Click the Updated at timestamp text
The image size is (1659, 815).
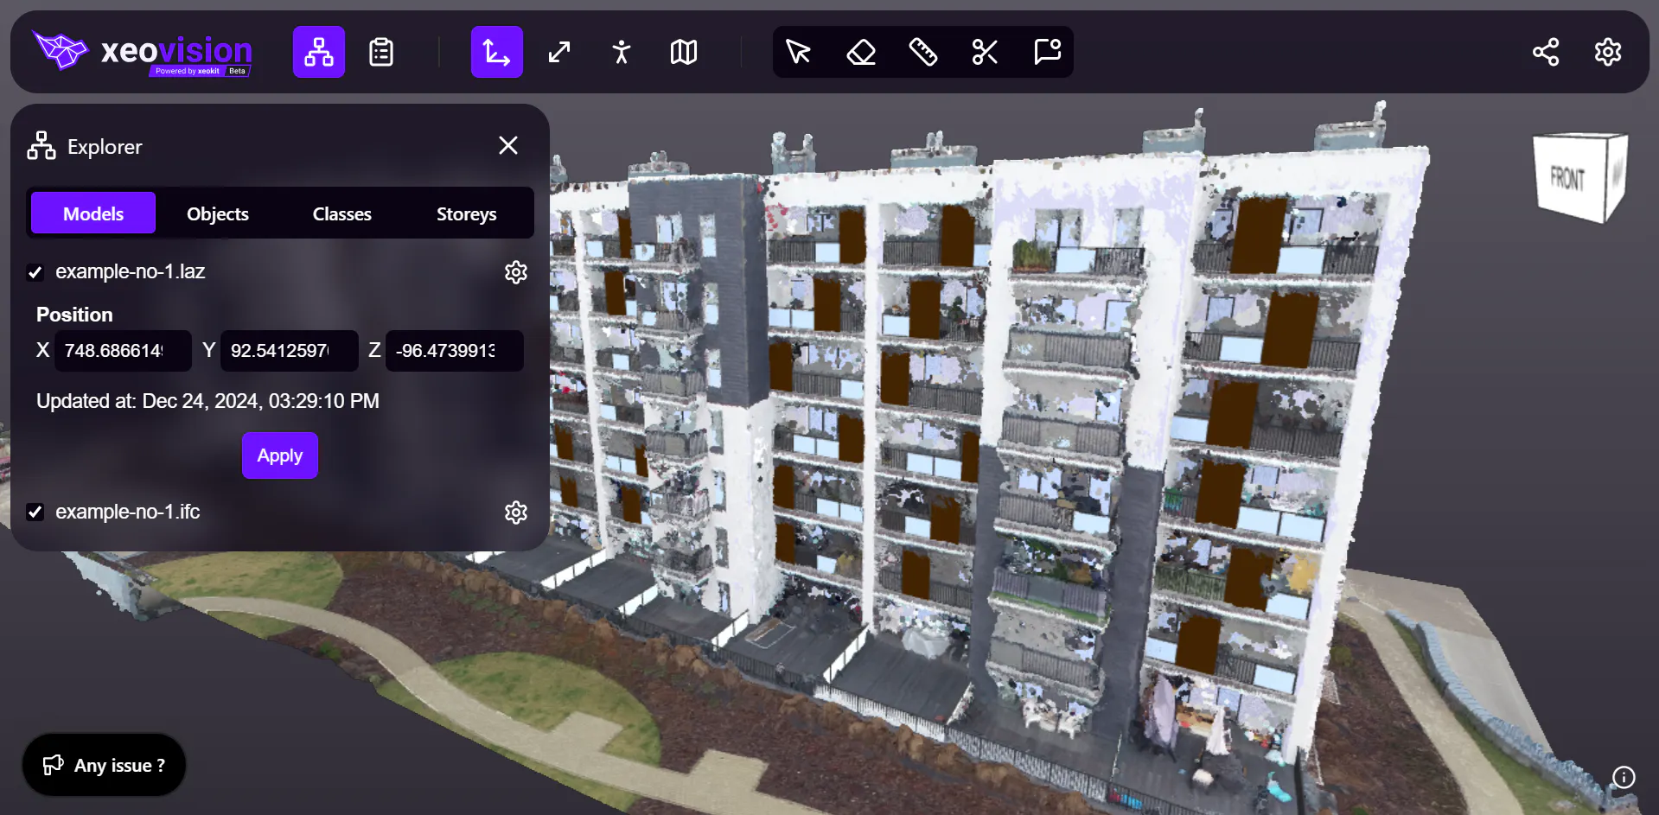[207, 401]
